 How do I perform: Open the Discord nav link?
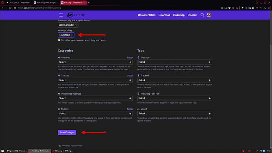click(192, 15)
